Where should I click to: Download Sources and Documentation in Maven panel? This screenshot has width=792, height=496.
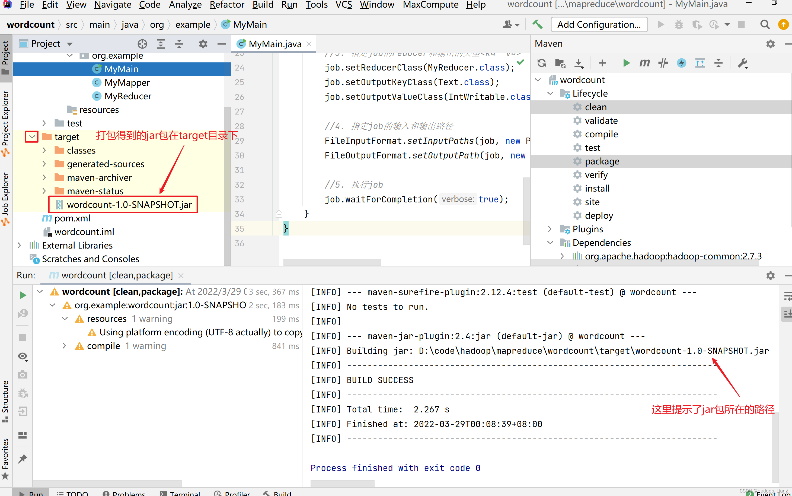coord(579,63)
